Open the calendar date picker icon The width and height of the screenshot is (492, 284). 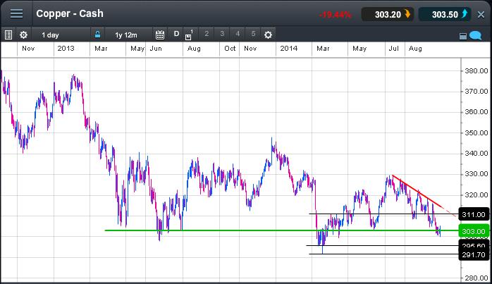click(x=160, y=35)
